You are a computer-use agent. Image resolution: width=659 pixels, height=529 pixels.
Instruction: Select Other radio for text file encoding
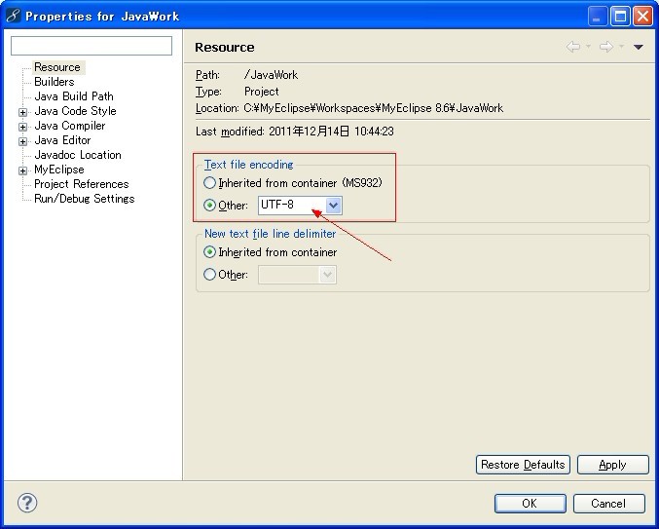pos(209,206)
